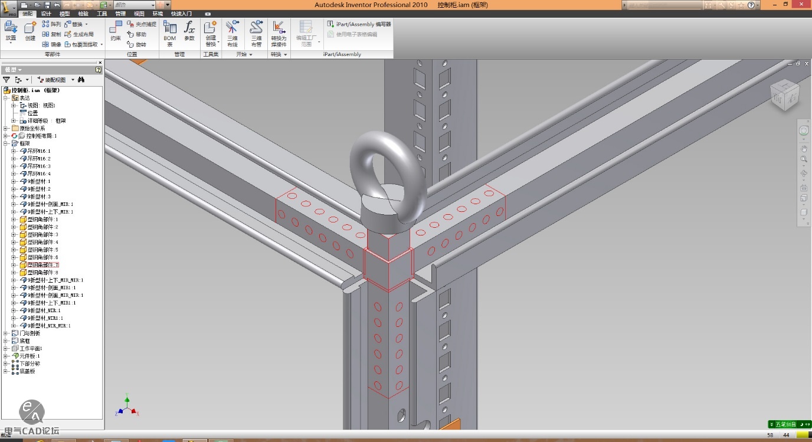Switch to the 模型 ribbon tab
Image resolution: width=812 pixels, height=442 pixels.
pyautogui.click(x=64, y=13)
